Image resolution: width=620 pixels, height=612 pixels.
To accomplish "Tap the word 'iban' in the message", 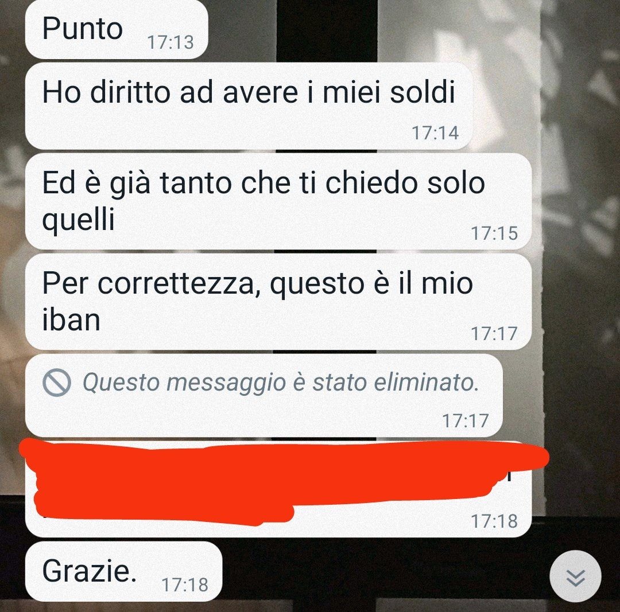I will pos(71,319).
